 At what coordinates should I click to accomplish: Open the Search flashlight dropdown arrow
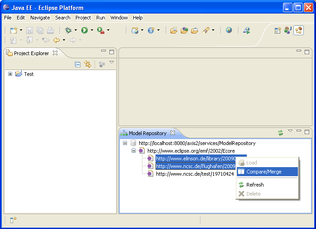pyautogui.click(x=213, y=30)
